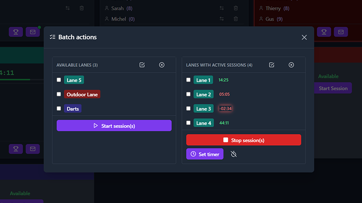Delete player Sarah with trash icon
Viewport: 362px width, 203px height.
236,8
